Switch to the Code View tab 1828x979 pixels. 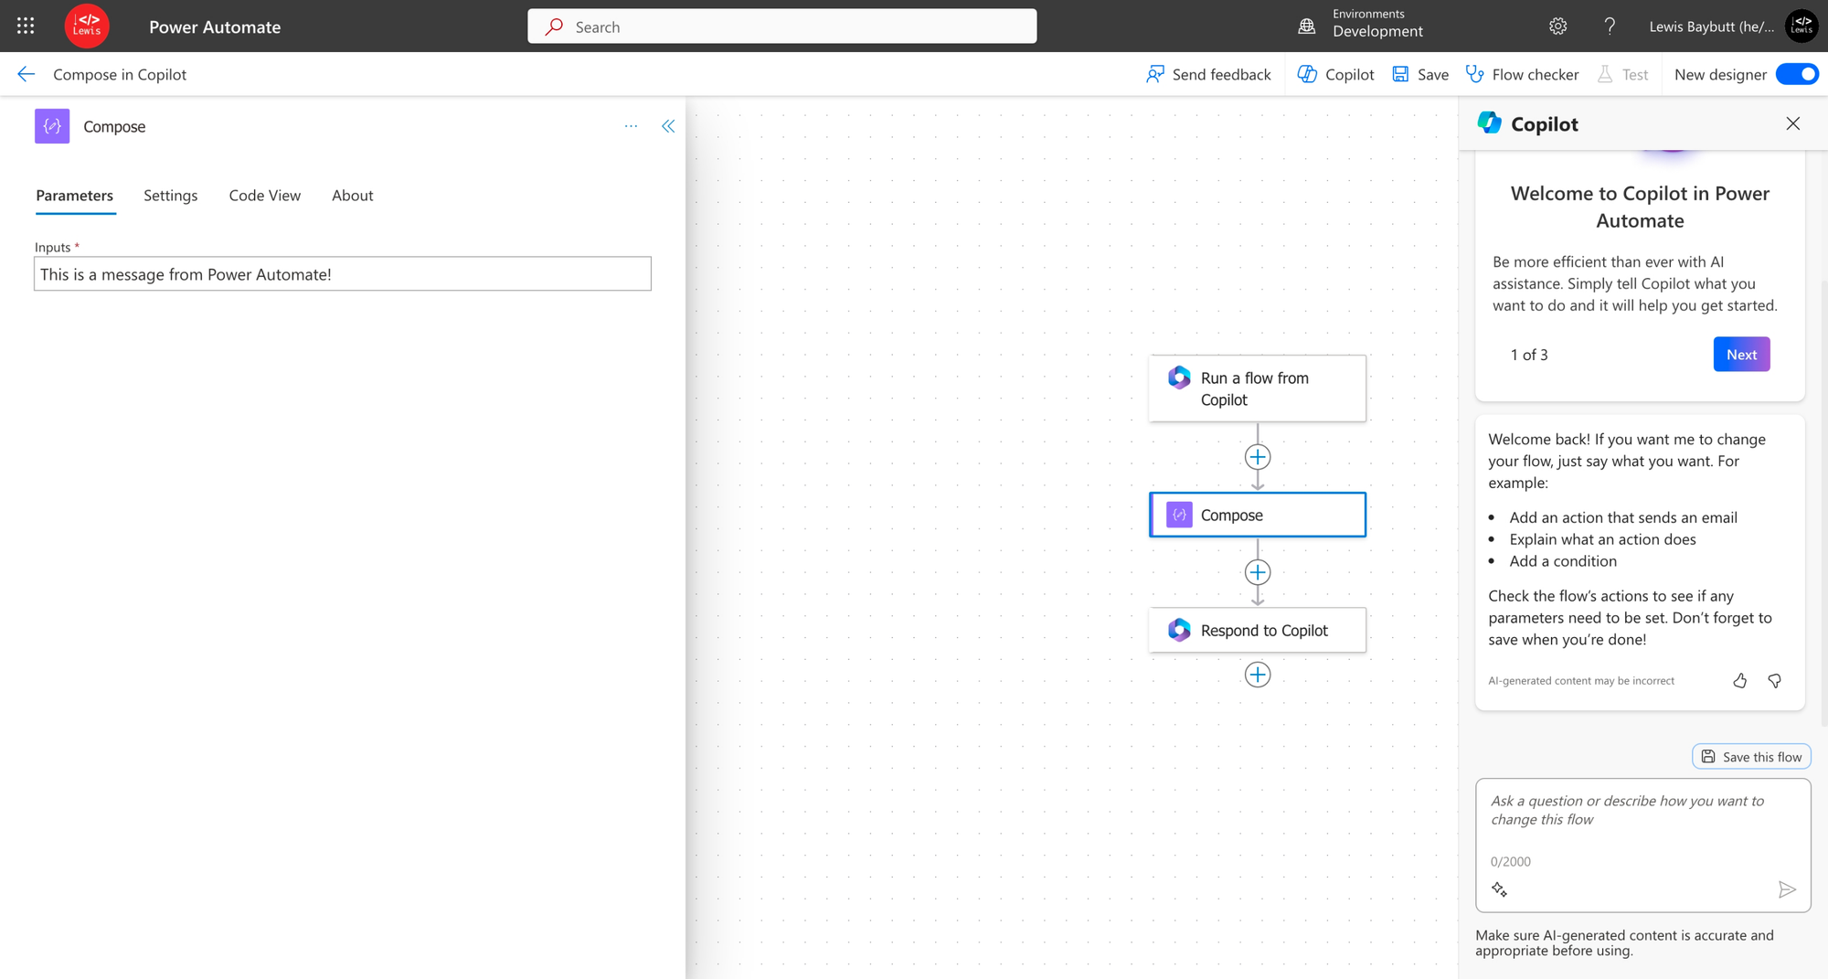(265, 196)
